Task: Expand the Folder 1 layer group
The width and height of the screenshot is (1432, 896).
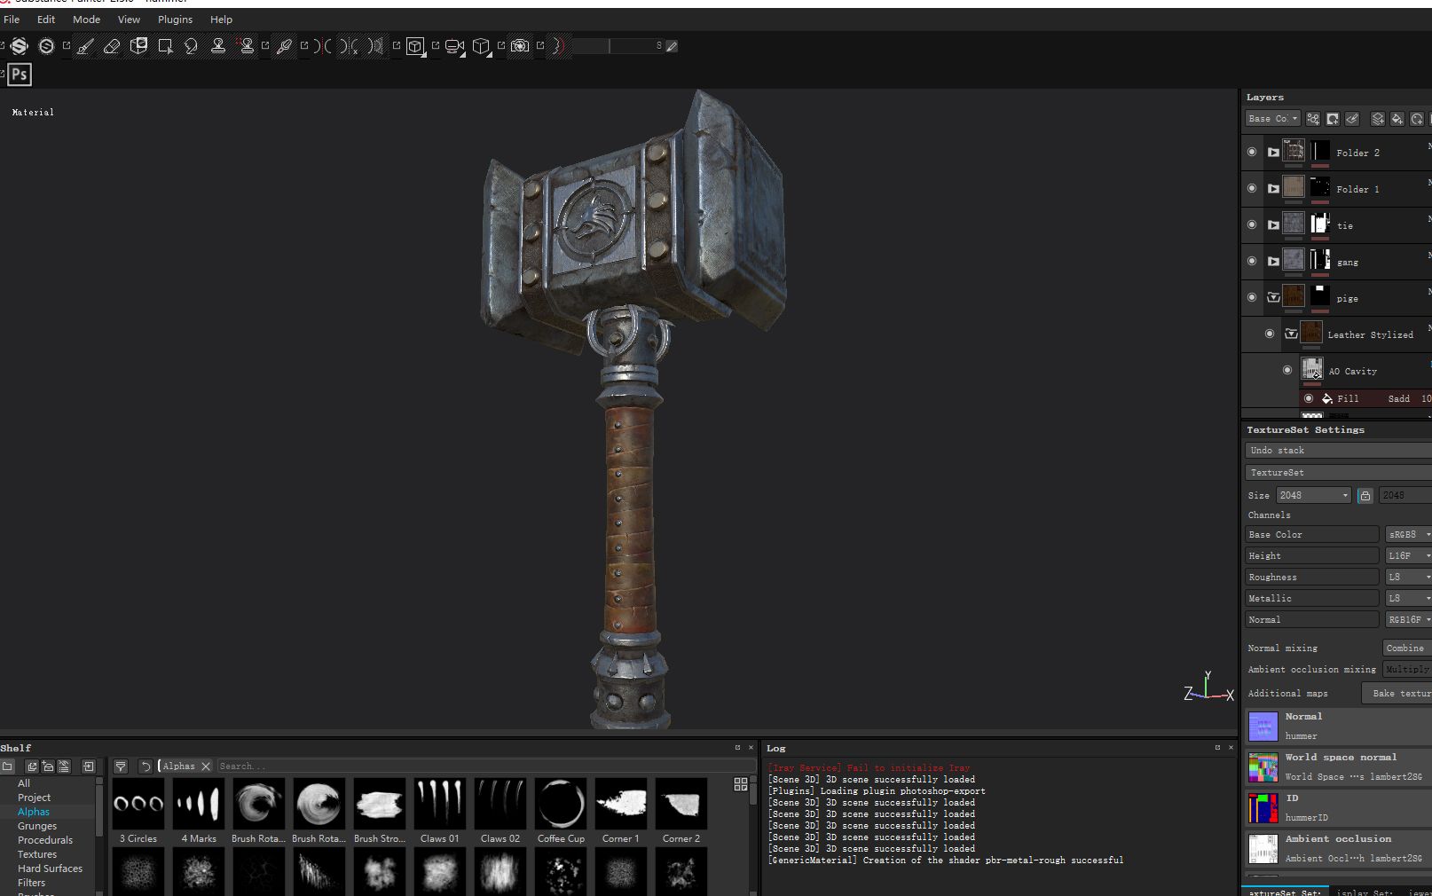Action: point(1273,189)
